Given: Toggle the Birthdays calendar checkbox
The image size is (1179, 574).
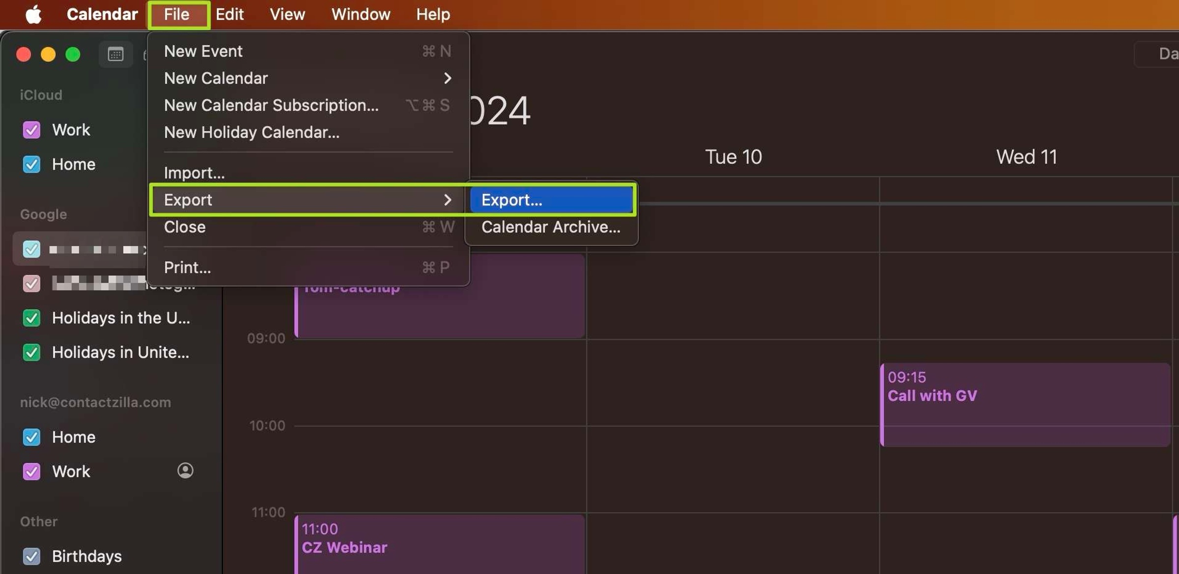Looking at the screenshot, I should coord(31,556).
